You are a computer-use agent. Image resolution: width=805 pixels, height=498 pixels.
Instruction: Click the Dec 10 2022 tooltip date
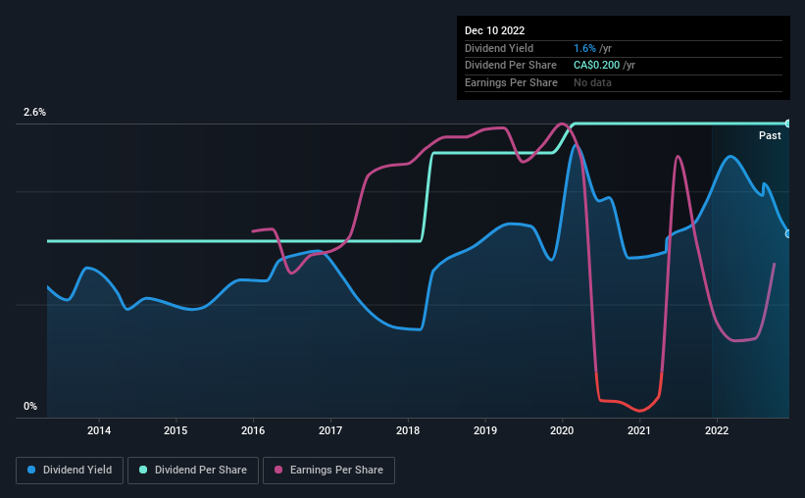[x=494, y=30]
